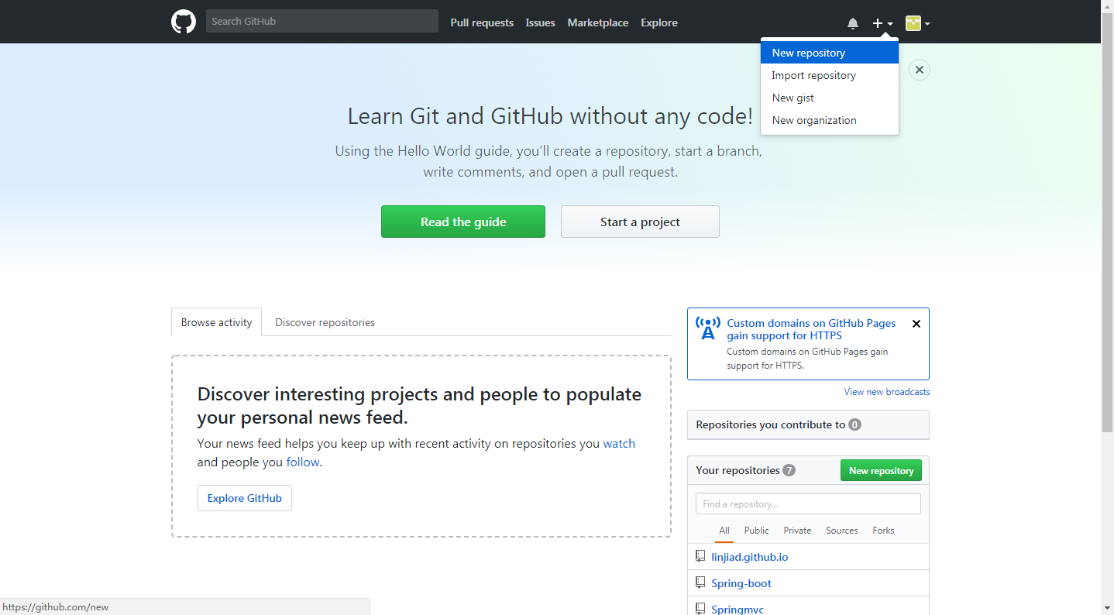Click the broadcast tower icon
The width and height of the screenshot is (1114, 615).
click(707, 328)
